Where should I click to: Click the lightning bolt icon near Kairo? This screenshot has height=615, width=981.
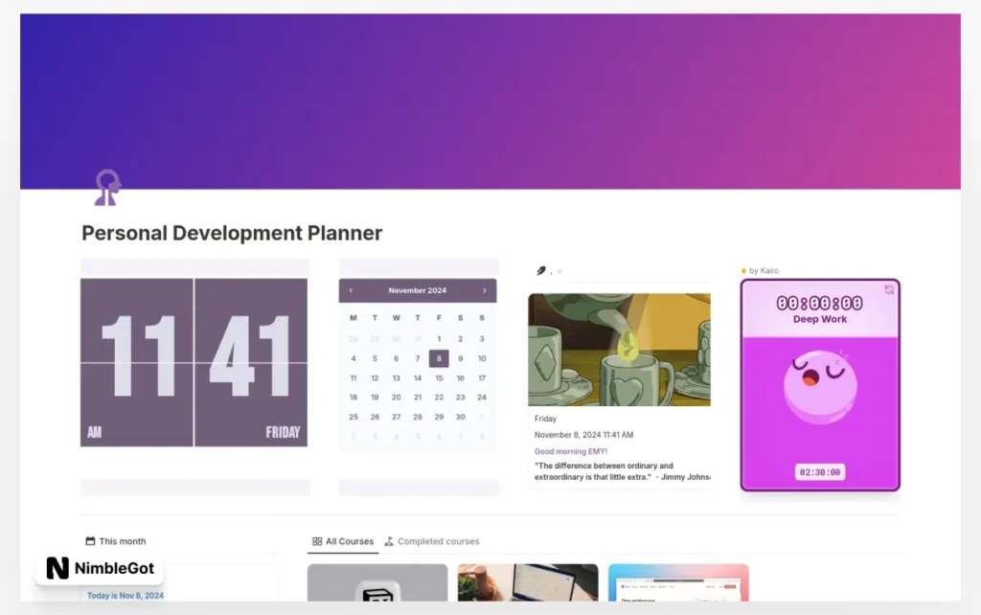pos(743,271)
